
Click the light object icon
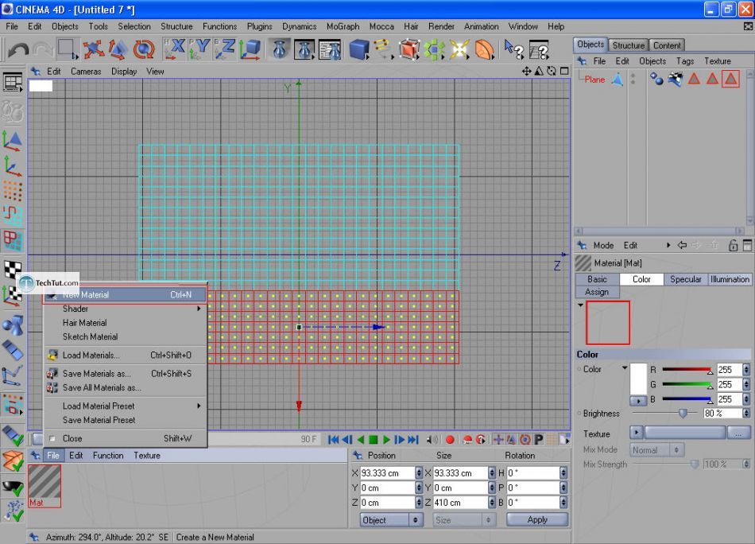459,49
